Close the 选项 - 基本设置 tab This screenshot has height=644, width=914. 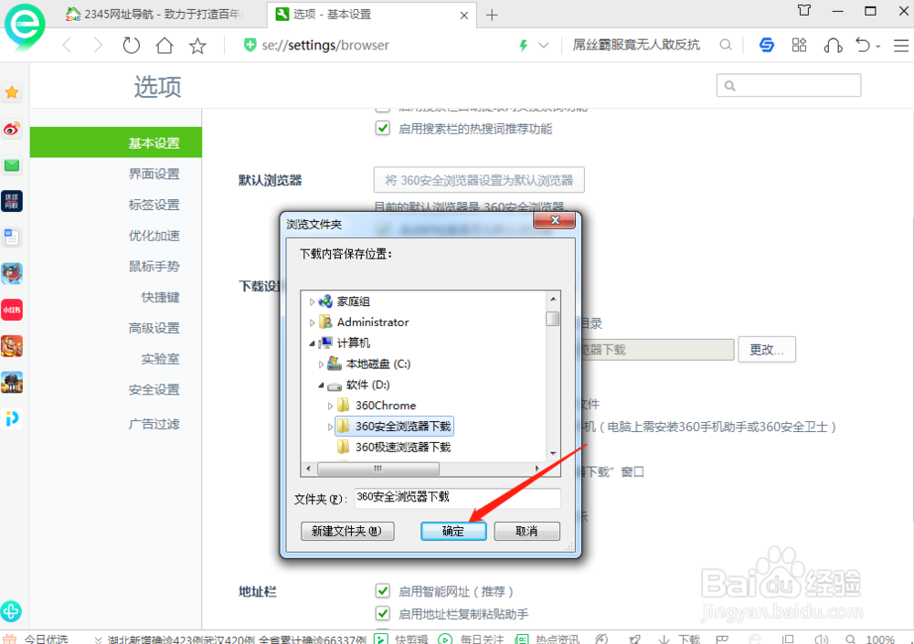464,16
